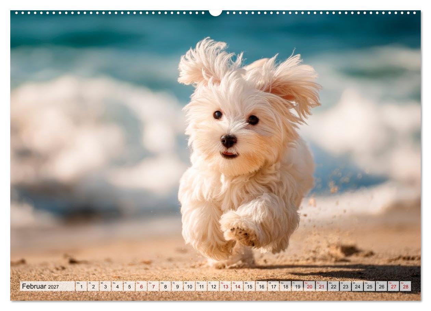The height and width of the screenshot is (311, 431).
Task: Select day 5 in the calendar strip
Action: [129, 286]
